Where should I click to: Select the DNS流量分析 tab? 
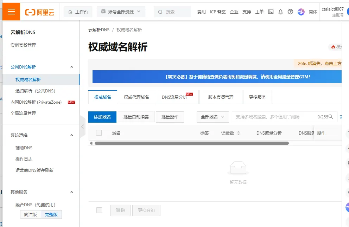click(177, 97)
